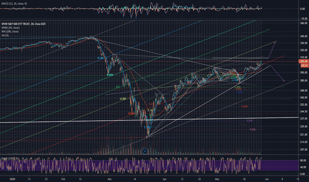
Task: Click the 360.00 price axis label
Action: point(304,23)
